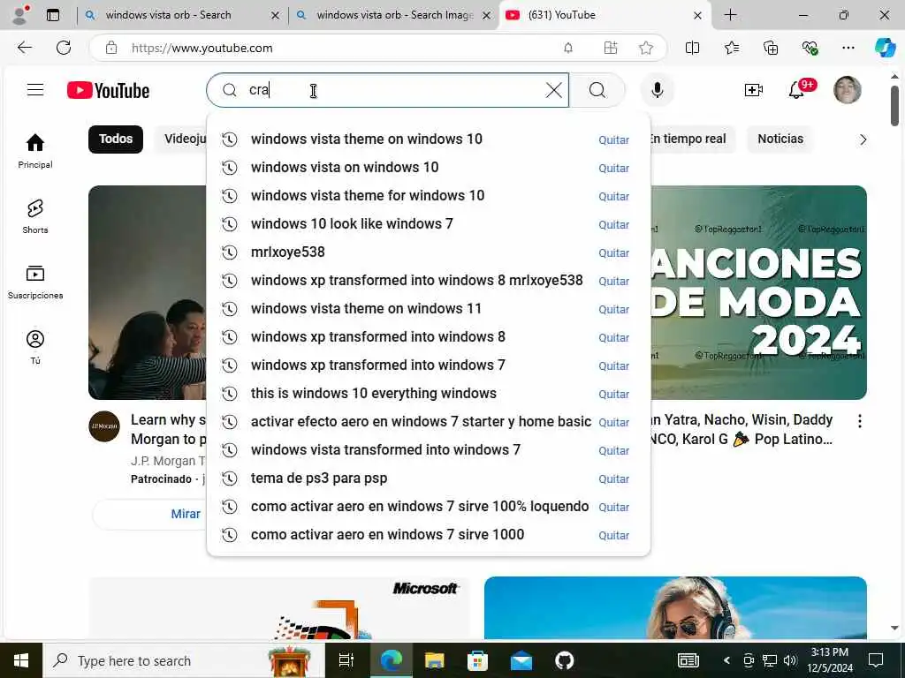Click Quitar beside windows xp transformed into windows 7
Image resolution: width=905 pixels, height=678 pixels.
613,365
